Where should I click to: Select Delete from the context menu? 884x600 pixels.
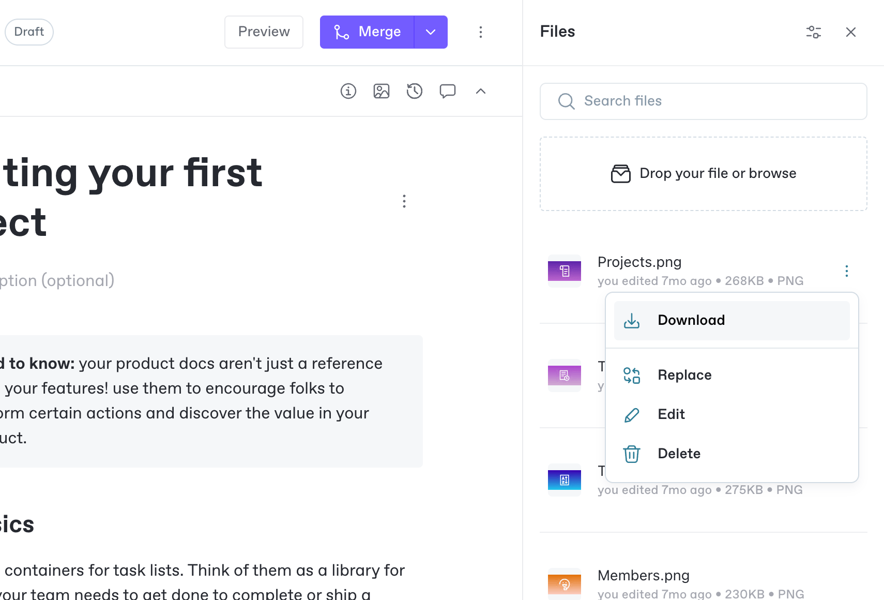tap(679, 454)
